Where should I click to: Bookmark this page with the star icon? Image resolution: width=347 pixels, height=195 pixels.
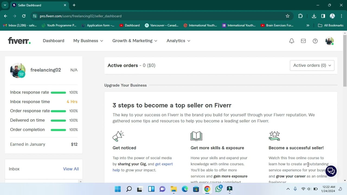click(x=288, y=16)
